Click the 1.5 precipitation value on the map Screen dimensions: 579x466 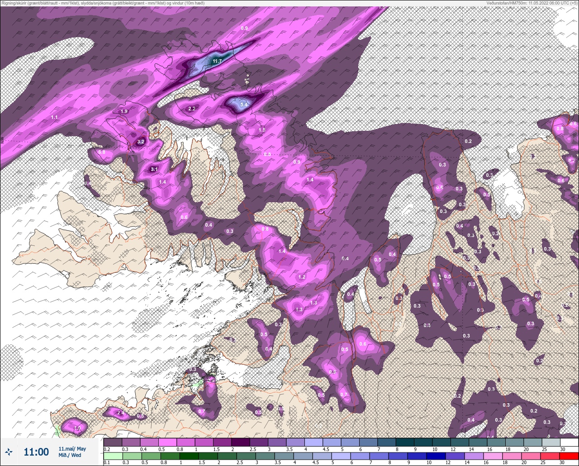coord(262,130)
